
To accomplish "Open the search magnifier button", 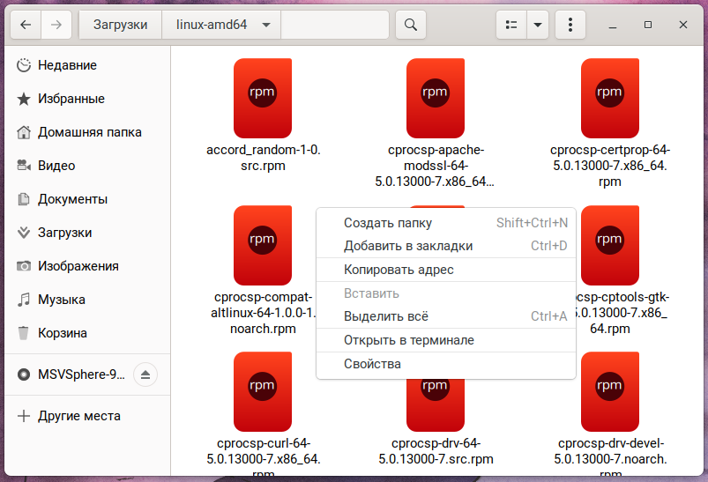I will [x=410, y=25].
